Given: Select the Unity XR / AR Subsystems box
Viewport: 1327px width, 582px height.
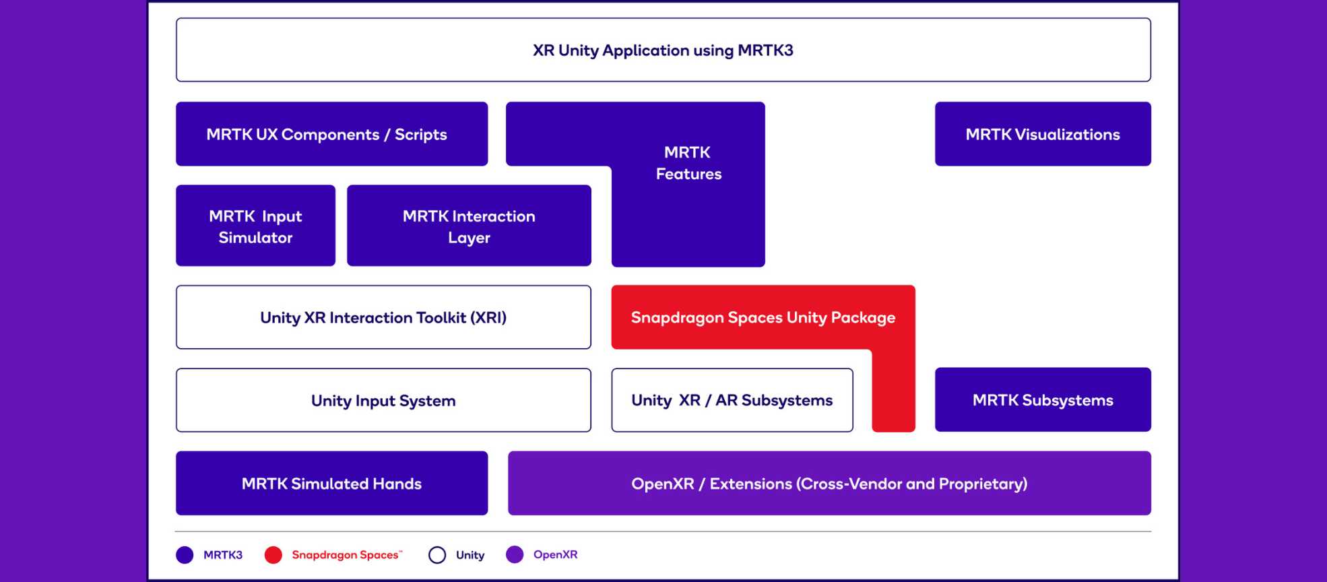Looking at the screenshot, I should coord(732,400).
